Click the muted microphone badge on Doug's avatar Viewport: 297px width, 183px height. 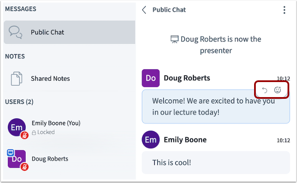(24, 167)
